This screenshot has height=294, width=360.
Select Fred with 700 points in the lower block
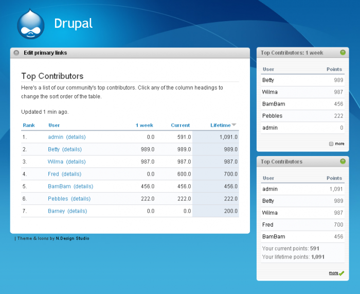[x=268, y=224]
